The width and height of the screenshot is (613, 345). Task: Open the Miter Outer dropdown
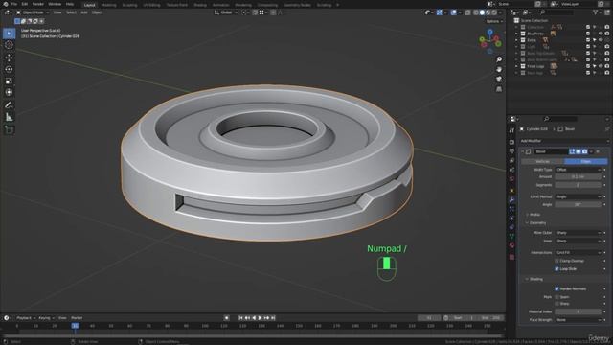coord(578,233)
